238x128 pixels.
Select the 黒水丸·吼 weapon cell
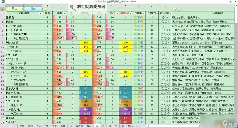click(x=24, y=89)
